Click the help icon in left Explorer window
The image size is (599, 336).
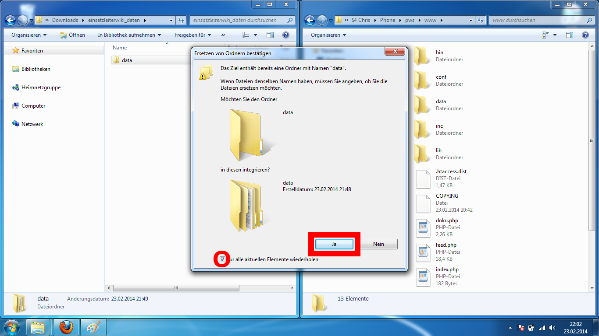285,35
